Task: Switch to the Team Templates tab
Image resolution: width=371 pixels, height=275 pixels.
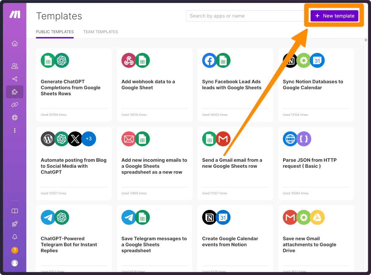Action: (100, 32)
